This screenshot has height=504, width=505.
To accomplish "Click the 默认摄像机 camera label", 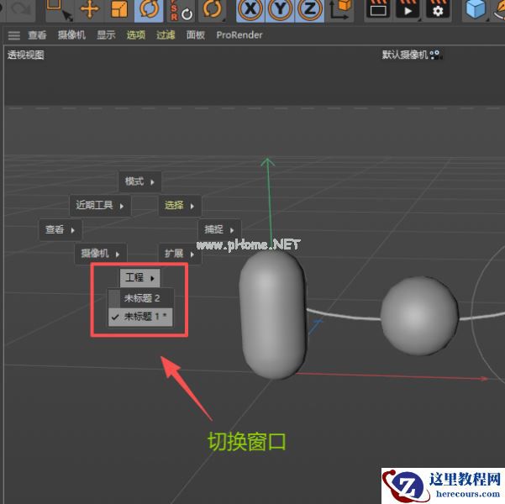I will click(x=405, y=55).
